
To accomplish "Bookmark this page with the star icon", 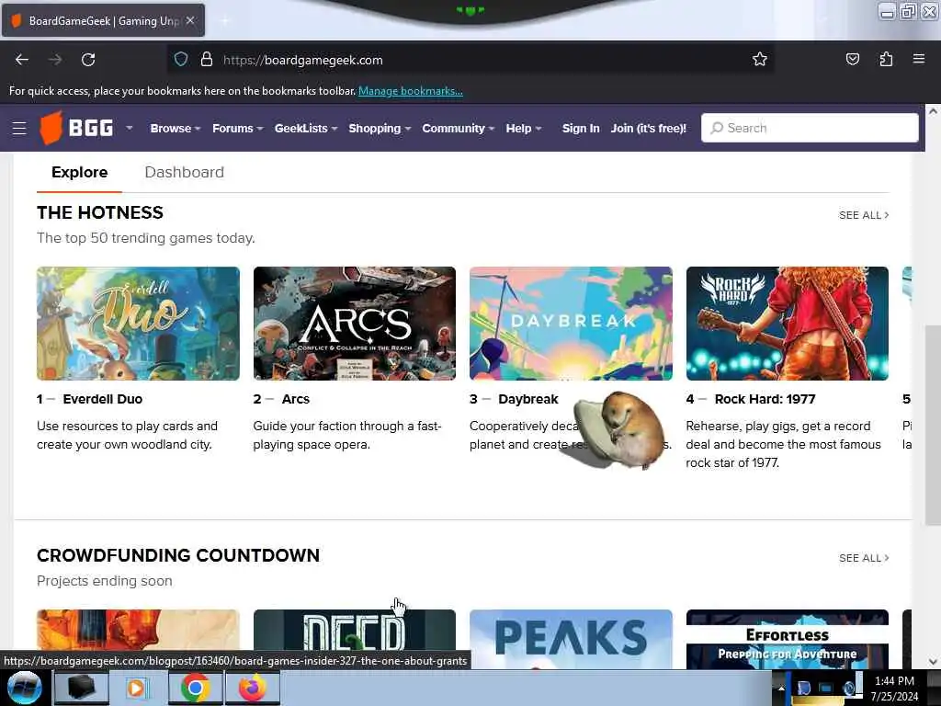I will click(760, 59).
